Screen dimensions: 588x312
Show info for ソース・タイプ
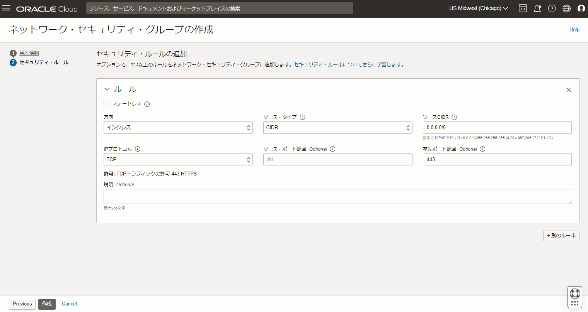pyautogui.click(x=302, y=117)
